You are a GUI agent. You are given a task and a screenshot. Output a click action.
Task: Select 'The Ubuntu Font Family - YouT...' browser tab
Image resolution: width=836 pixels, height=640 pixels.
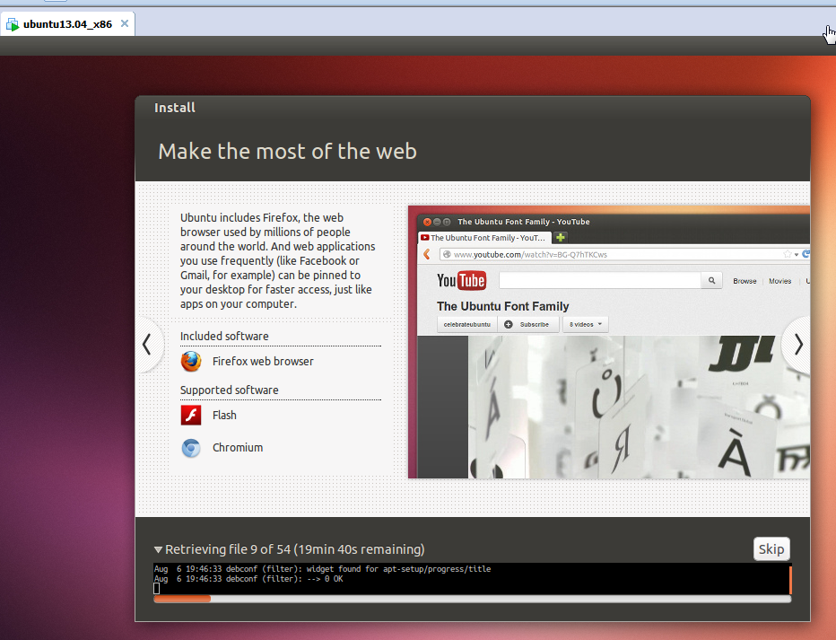point(483,238)
